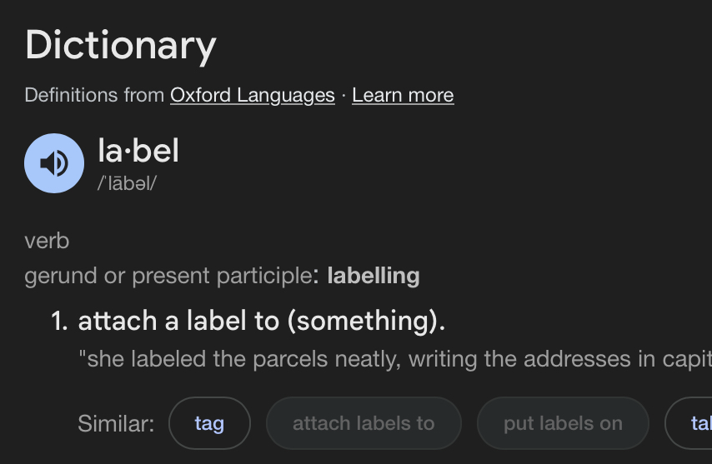712x464 pixels.
Task: Click the Dictionary heading
Action: 121,46
